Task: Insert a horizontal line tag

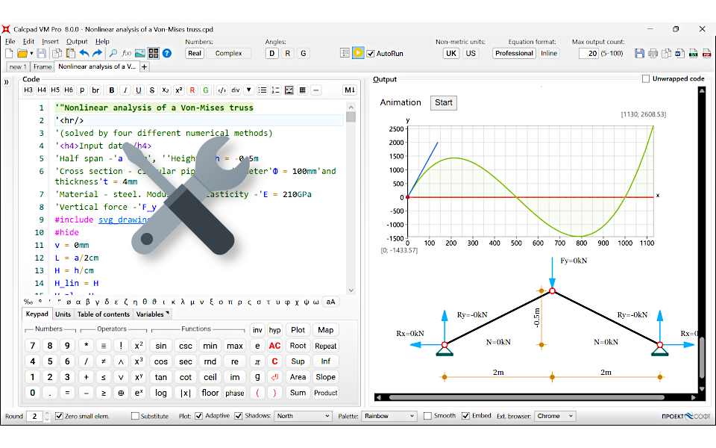Action: [316, 90]
